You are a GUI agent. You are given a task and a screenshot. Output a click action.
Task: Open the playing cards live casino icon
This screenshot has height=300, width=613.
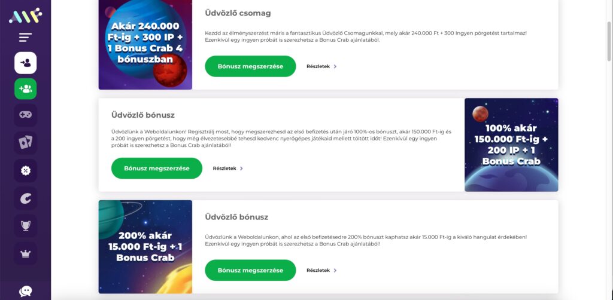[x=25, y=143]
